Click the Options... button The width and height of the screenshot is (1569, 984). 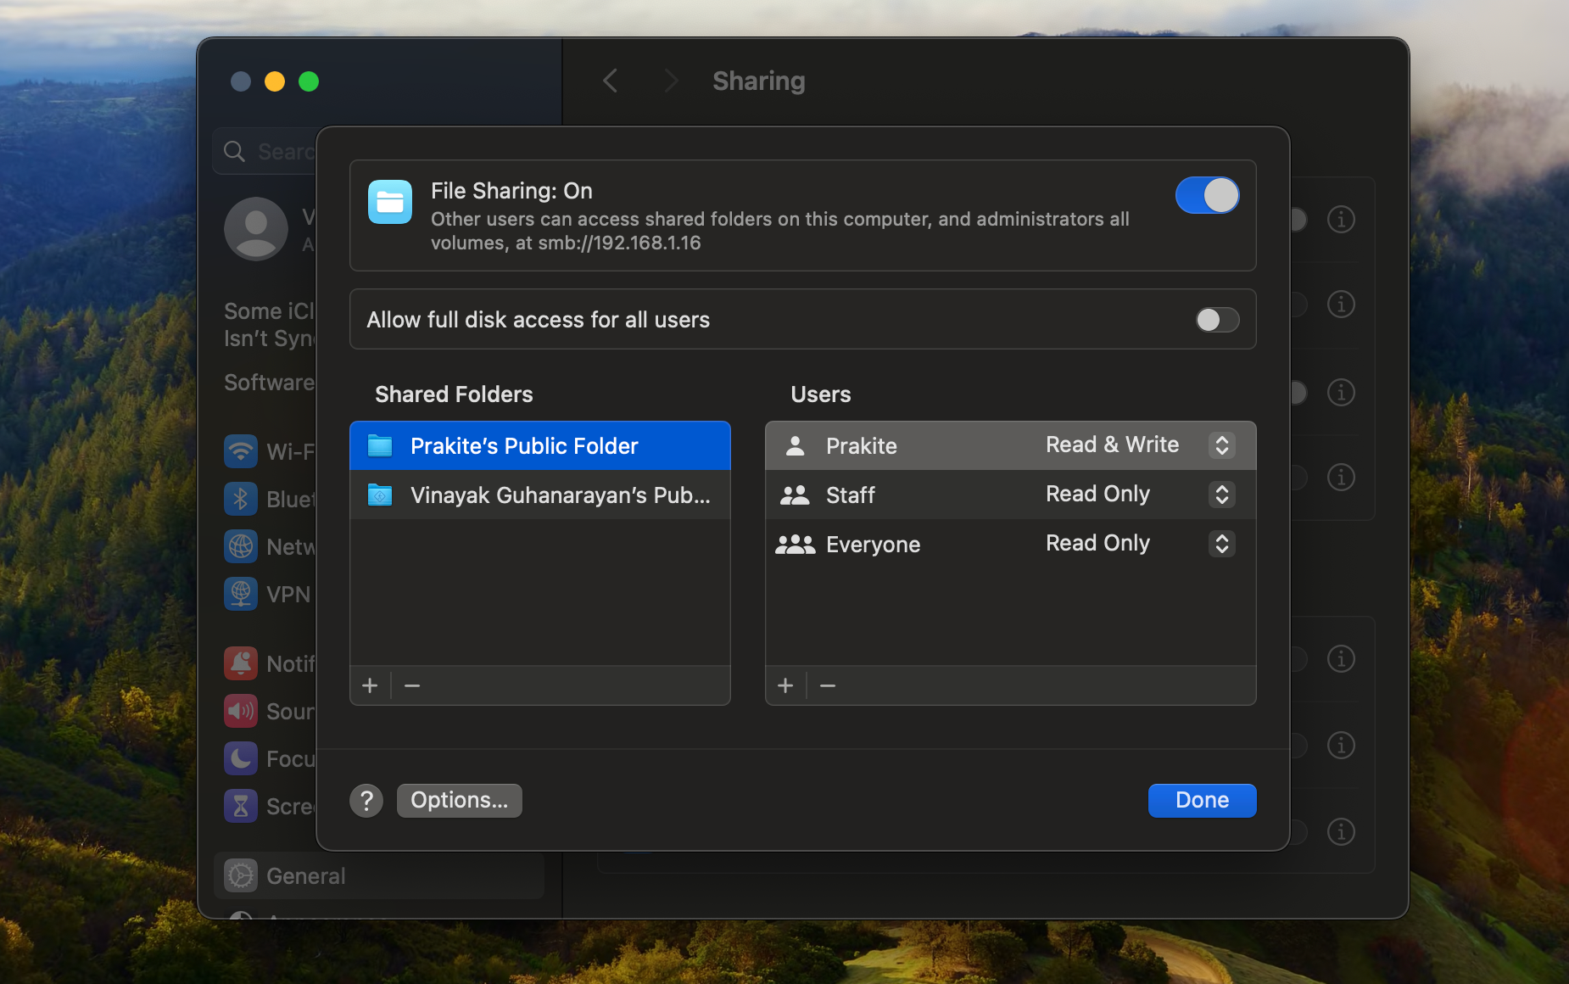coord(459,801)
